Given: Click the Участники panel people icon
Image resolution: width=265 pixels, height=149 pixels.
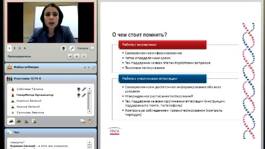Looking at the screenshot, I should tap(10, 79).
